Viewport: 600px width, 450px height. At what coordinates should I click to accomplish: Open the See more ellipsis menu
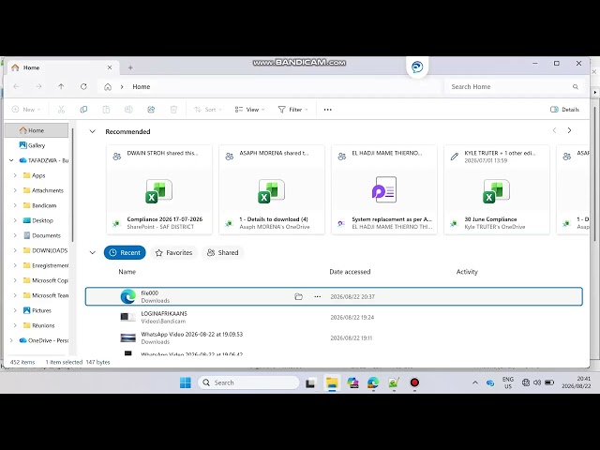coord(327,110)
